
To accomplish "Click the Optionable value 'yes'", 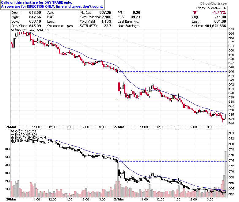I will (70, 26).
